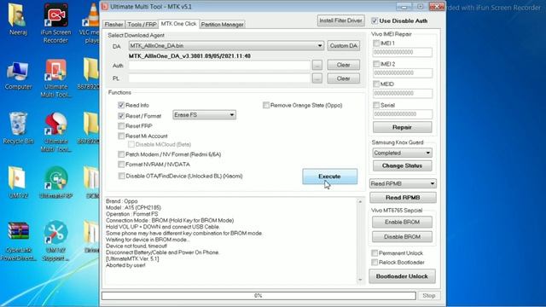
Task: Click the 'Model : A15 (CPH2185)' log line
Action: 133,208
